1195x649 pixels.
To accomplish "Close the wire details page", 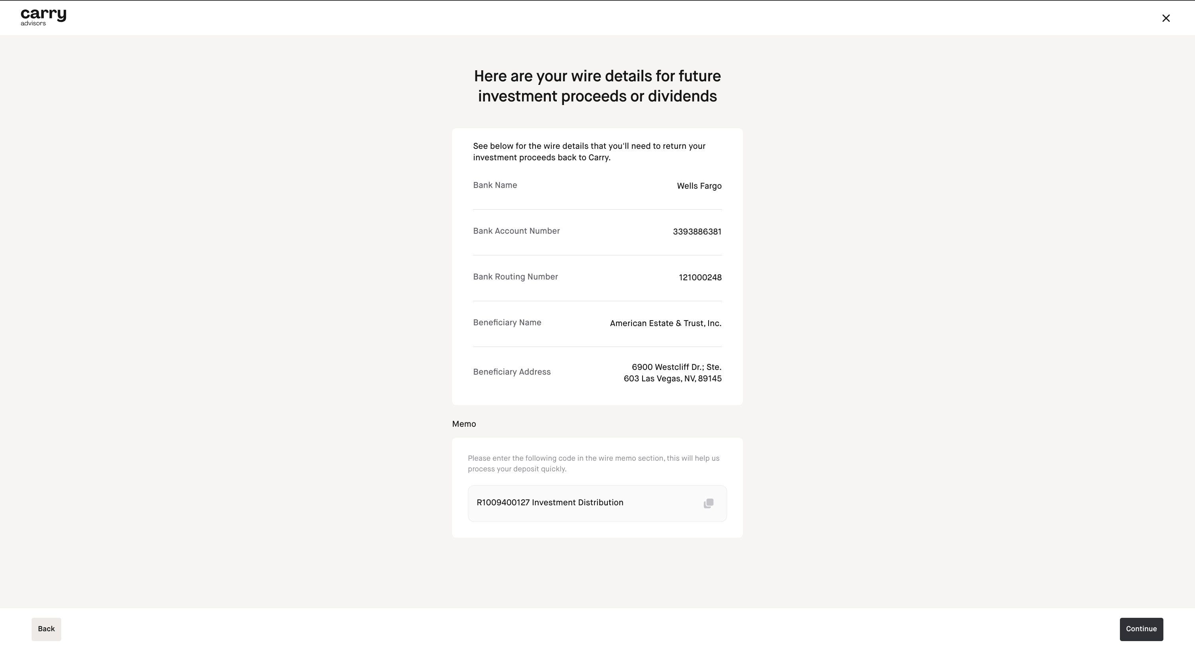I will click(1165, 18).
